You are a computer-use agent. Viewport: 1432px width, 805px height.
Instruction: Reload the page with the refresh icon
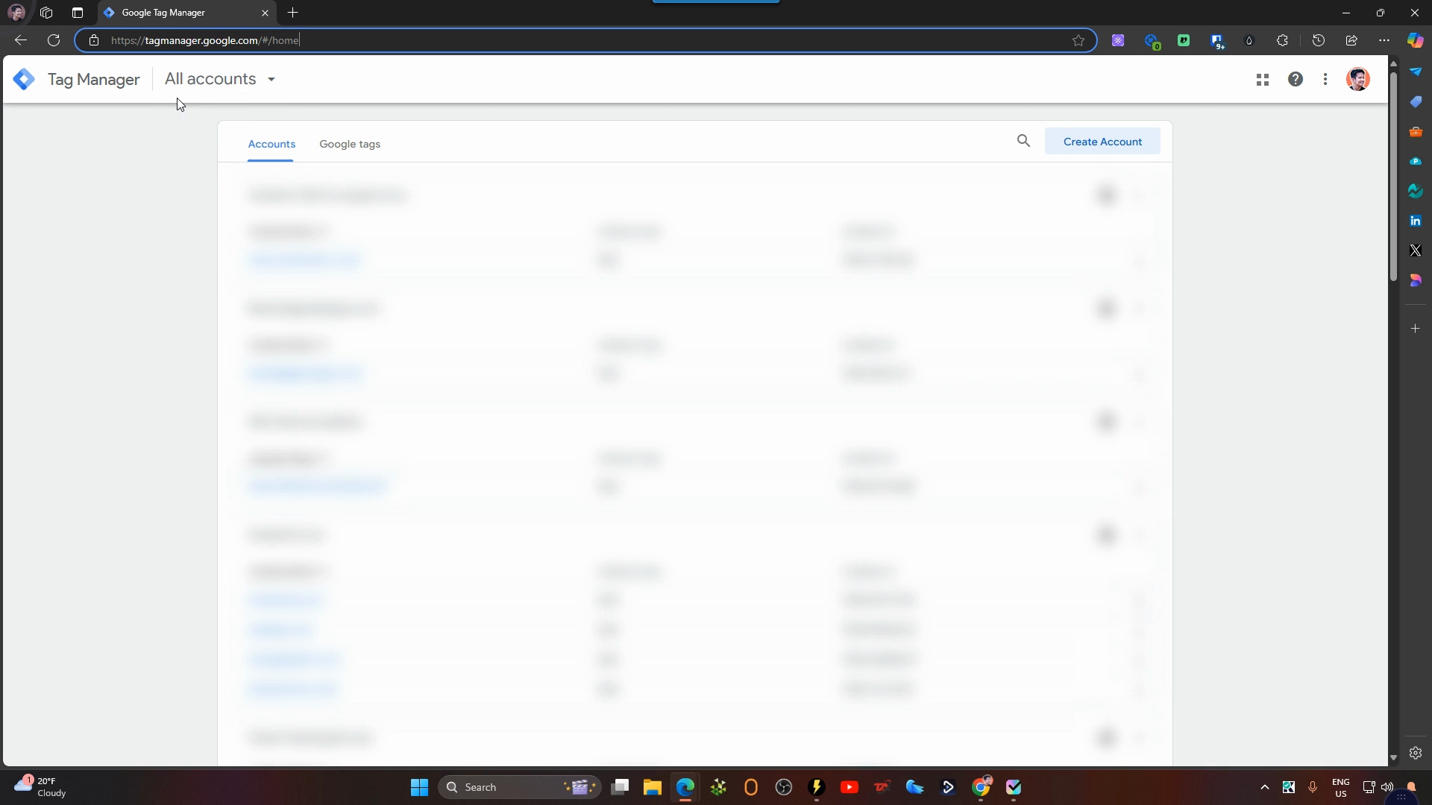[54, 40]
